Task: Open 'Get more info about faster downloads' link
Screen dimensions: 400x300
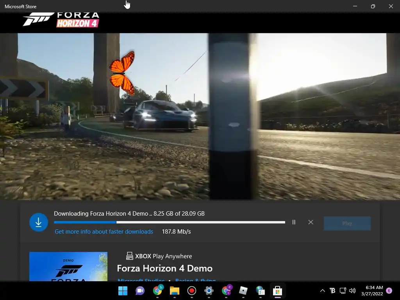Action: 104,232
